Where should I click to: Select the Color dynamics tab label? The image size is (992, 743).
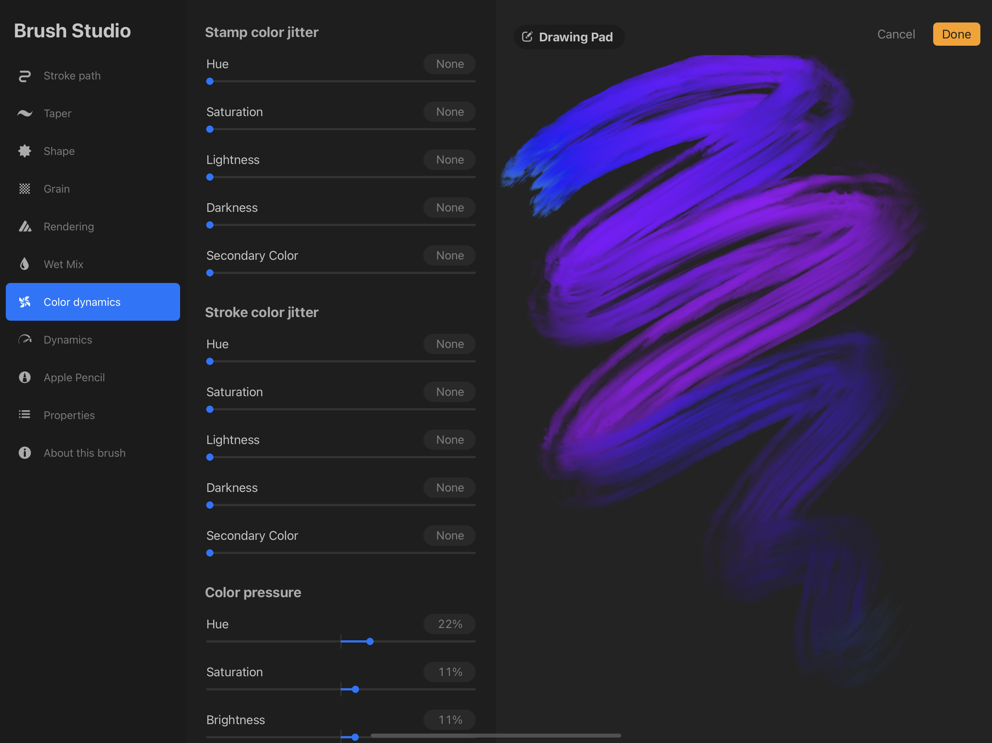(x=82, y=302)
